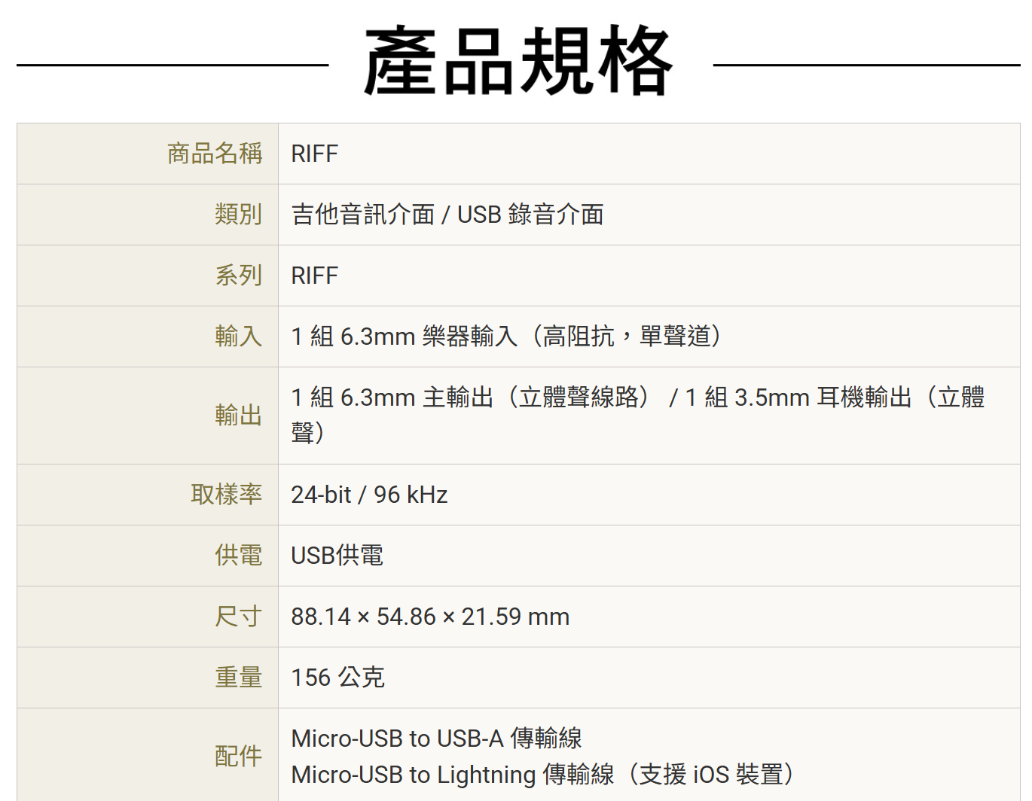Select the RIFF value in 商品名稱 row
This screenshot has width=1032, height=801.
[x=314, y=154]
